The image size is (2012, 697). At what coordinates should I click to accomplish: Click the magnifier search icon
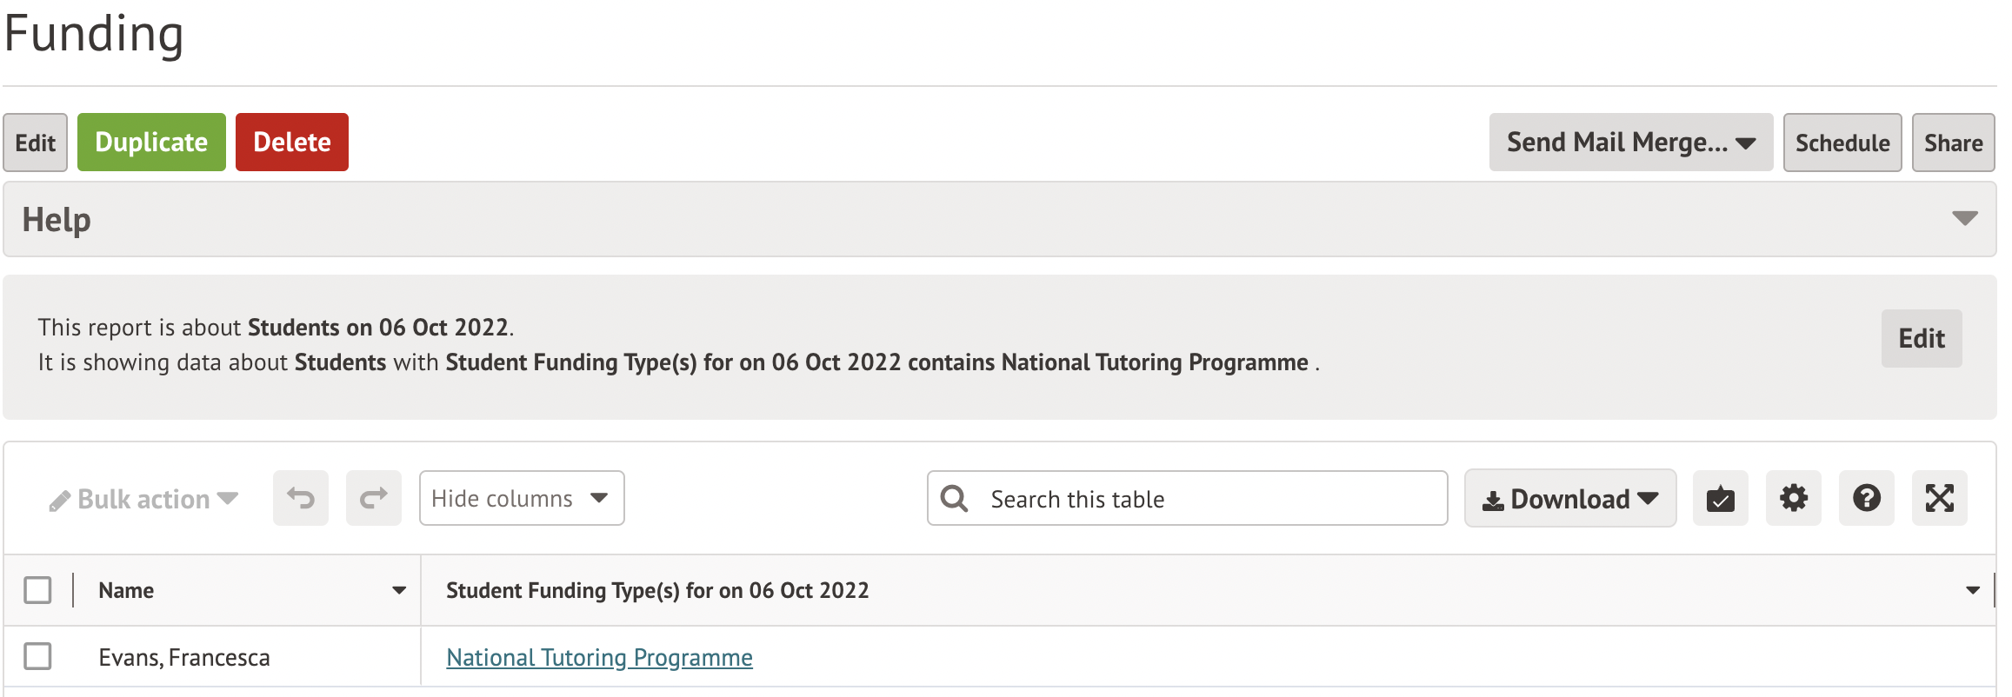[954, 498]
